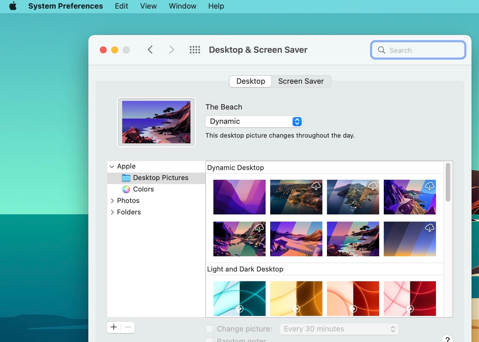The image size is (479, 342).
Task: Click the add folder plus button
Action: tap(114, 327)
